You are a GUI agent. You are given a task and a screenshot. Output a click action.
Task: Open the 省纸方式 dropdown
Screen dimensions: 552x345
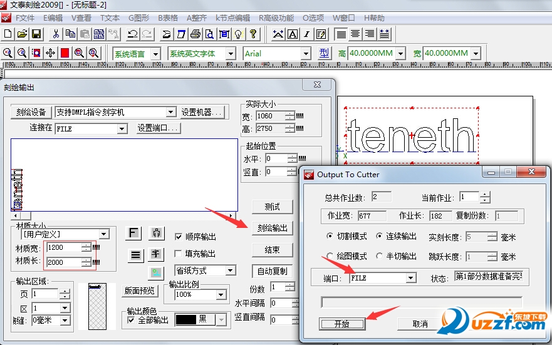tap(231, 270)
